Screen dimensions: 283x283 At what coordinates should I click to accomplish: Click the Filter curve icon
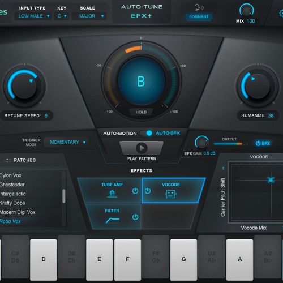click(113, 220)
